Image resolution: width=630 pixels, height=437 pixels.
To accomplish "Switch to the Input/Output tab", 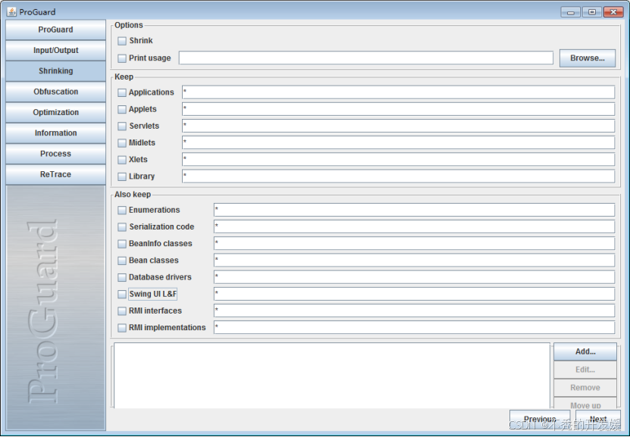I will coord(55,51).
